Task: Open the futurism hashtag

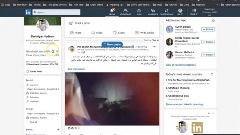Action: pos(34,97)
